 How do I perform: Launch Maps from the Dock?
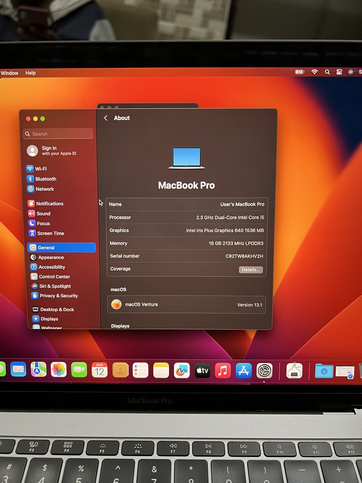pos(39,369)
